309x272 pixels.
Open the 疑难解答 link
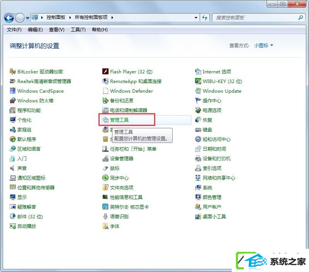pyautogui.click(x=27, y=207)
